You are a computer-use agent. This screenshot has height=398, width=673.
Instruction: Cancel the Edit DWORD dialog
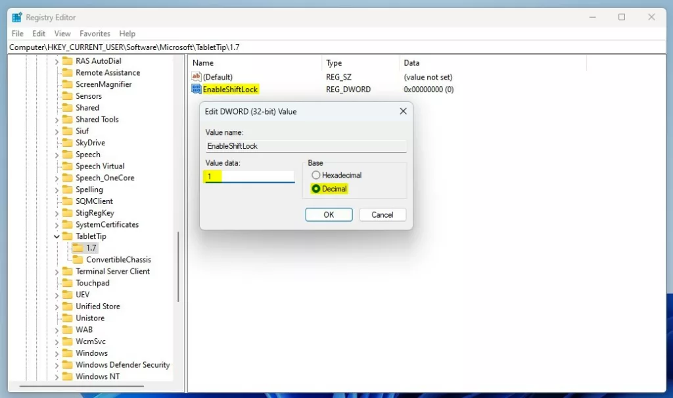click(x=382, y=214)
